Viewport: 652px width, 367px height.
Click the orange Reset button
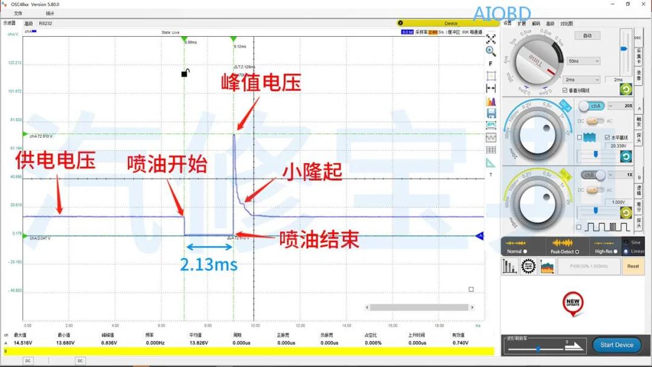633,266
